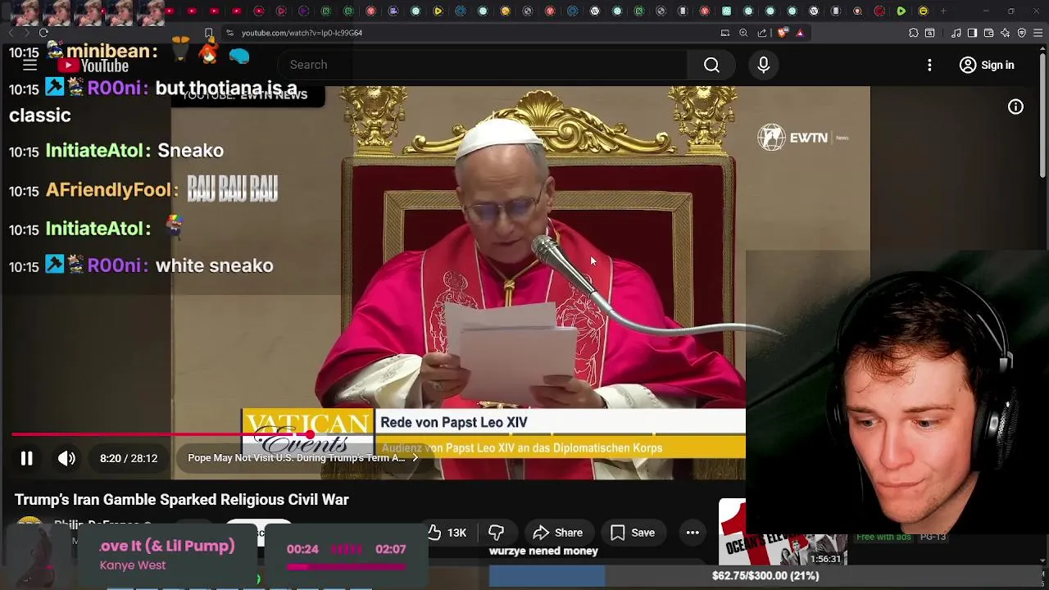
Task: Open the browser main hamburger menu
Action: coord(1038,33)
